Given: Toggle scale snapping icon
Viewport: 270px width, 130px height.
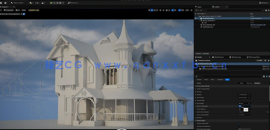Looking at the screenshot, I should [x=179, y=10].
